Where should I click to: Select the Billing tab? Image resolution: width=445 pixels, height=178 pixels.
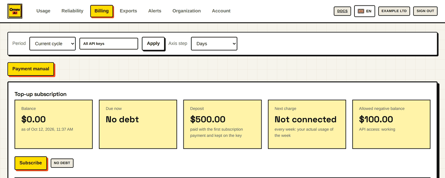102,11
